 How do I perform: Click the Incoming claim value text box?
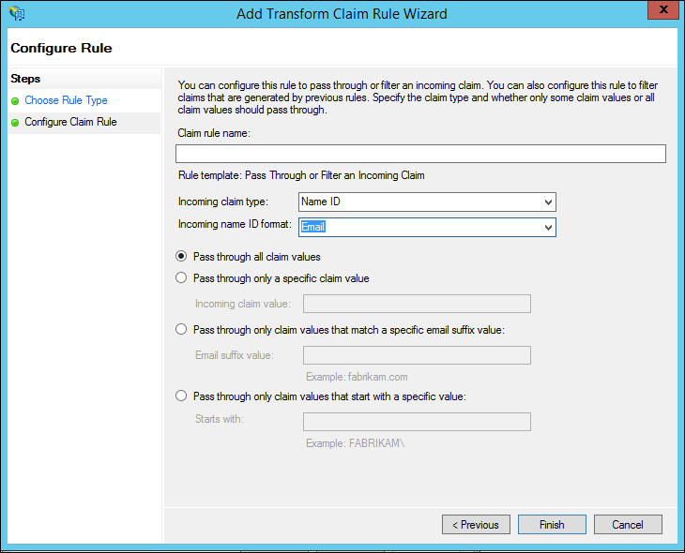[x=417, y=304]
